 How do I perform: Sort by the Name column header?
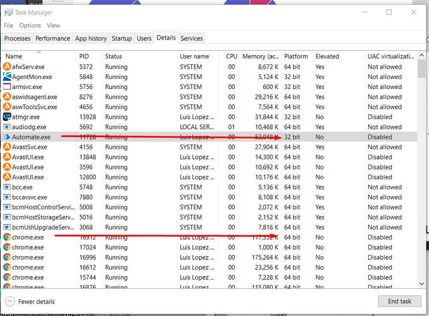pos(39,56)
